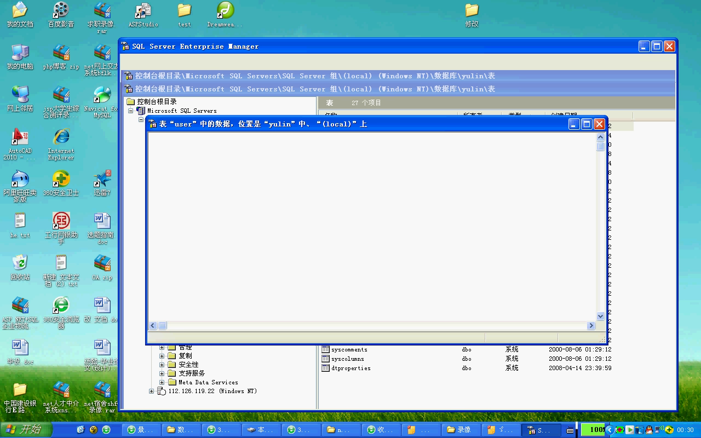Viewport: 701px width, 438px height.
Task: Expand the 管理 folder node
Action: click(162, 347)
